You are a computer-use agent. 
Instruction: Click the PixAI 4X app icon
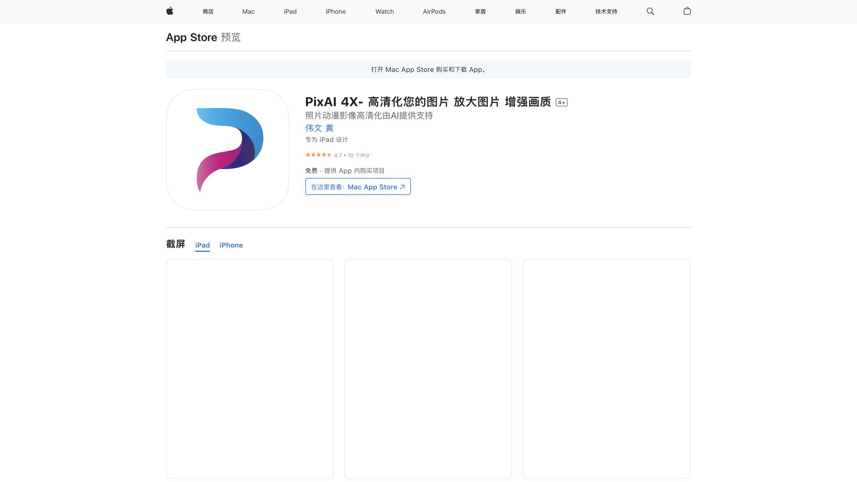coord(227,149)
